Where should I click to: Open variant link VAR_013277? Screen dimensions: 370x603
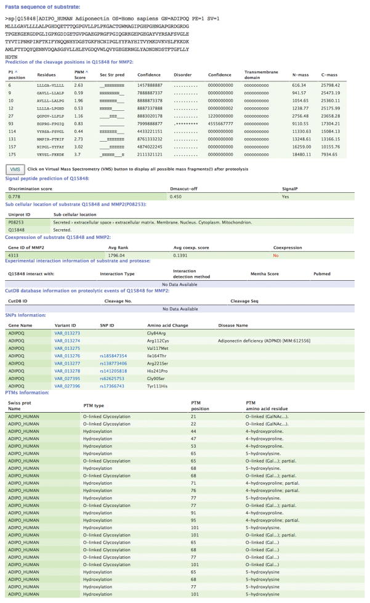tap(67, 363)
